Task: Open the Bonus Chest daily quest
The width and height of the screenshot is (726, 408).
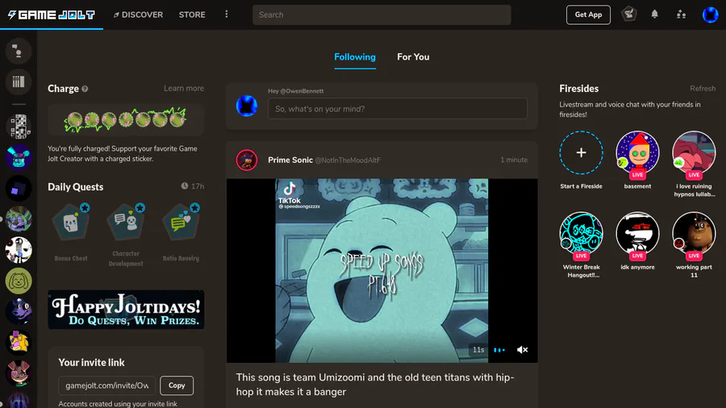Action: click(71, 233)
